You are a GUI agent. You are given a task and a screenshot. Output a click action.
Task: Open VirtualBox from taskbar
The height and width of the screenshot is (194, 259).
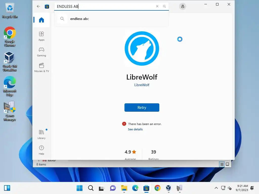[x=168, y=188]
